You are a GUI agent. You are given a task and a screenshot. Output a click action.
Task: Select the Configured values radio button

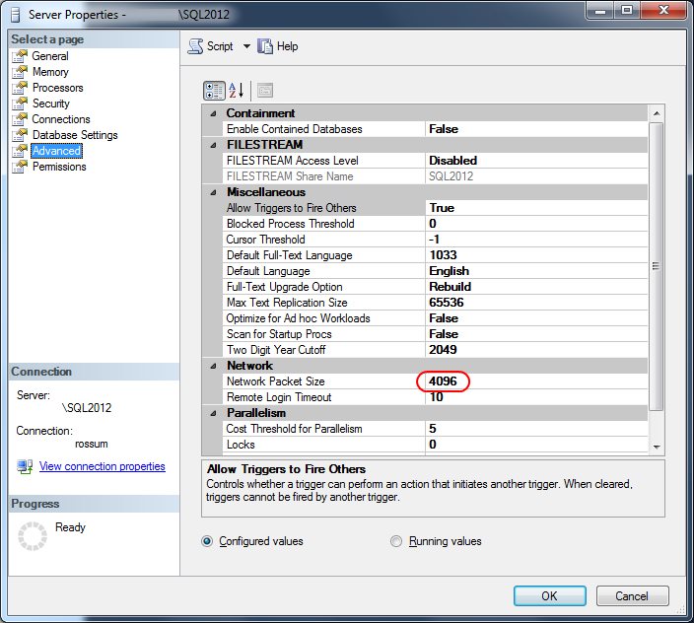pos(207,541)
